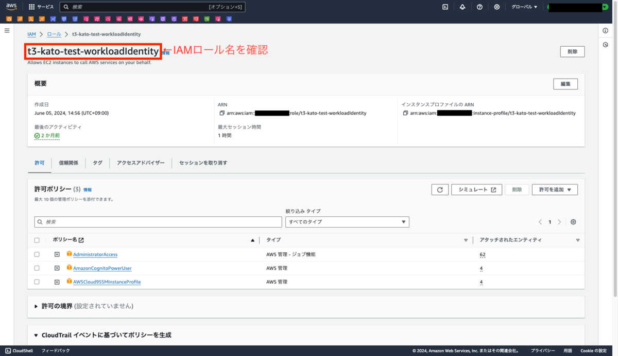Click external-link icon beside ポリシー名 header

81,240
